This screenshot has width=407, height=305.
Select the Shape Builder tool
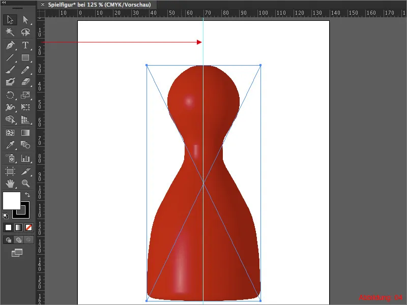pos(10,119)
